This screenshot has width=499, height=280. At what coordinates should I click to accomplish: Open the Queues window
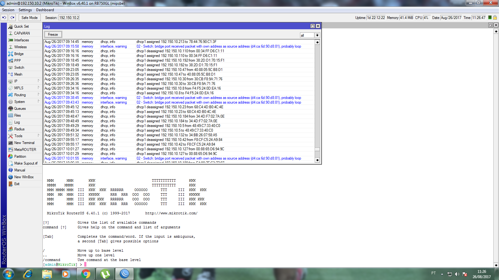tap(20, 109)
